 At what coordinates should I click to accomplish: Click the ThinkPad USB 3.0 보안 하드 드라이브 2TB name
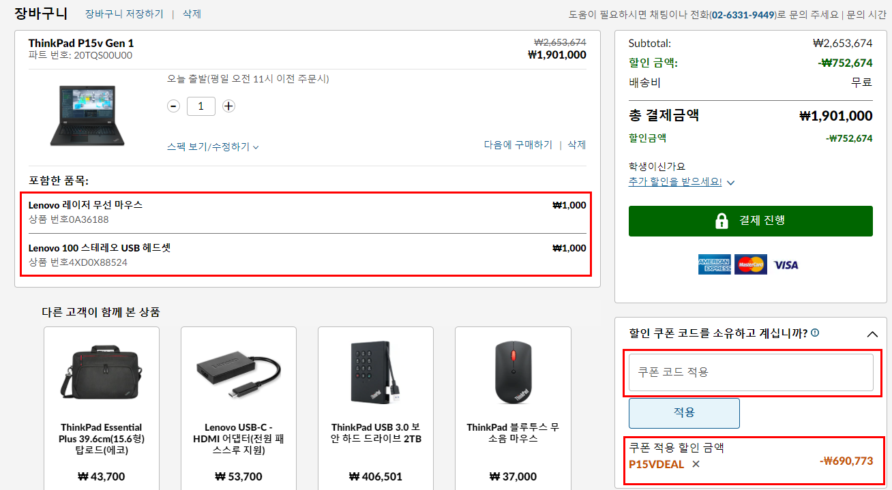point(376,433)
